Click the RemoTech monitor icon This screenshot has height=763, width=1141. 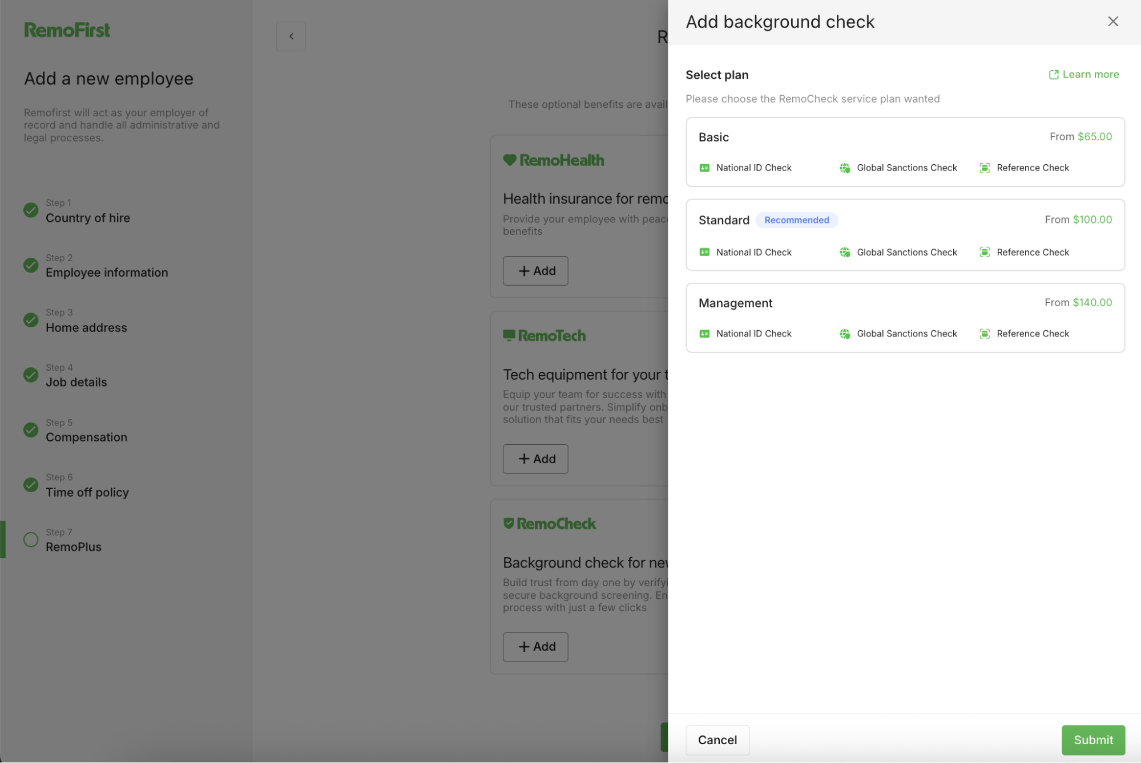tap(509, 335)
